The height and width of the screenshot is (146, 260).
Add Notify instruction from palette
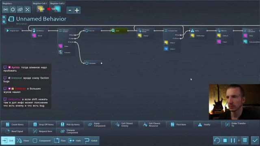[x=208, y=125]
